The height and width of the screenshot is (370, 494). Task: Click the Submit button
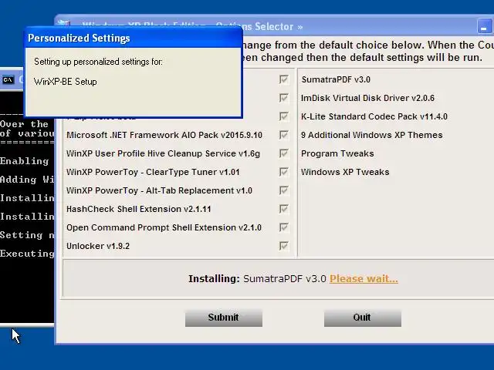(224, 318)
